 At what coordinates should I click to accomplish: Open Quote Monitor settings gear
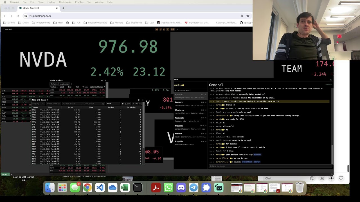[102, 81]
